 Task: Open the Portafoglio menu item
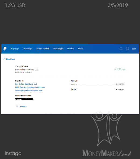[58, 49]
